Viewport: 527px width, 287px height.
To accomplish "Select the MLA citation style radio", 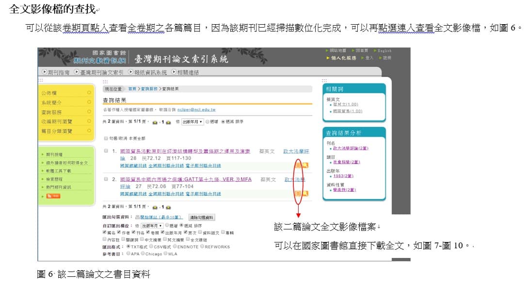I will coord(166,254).
